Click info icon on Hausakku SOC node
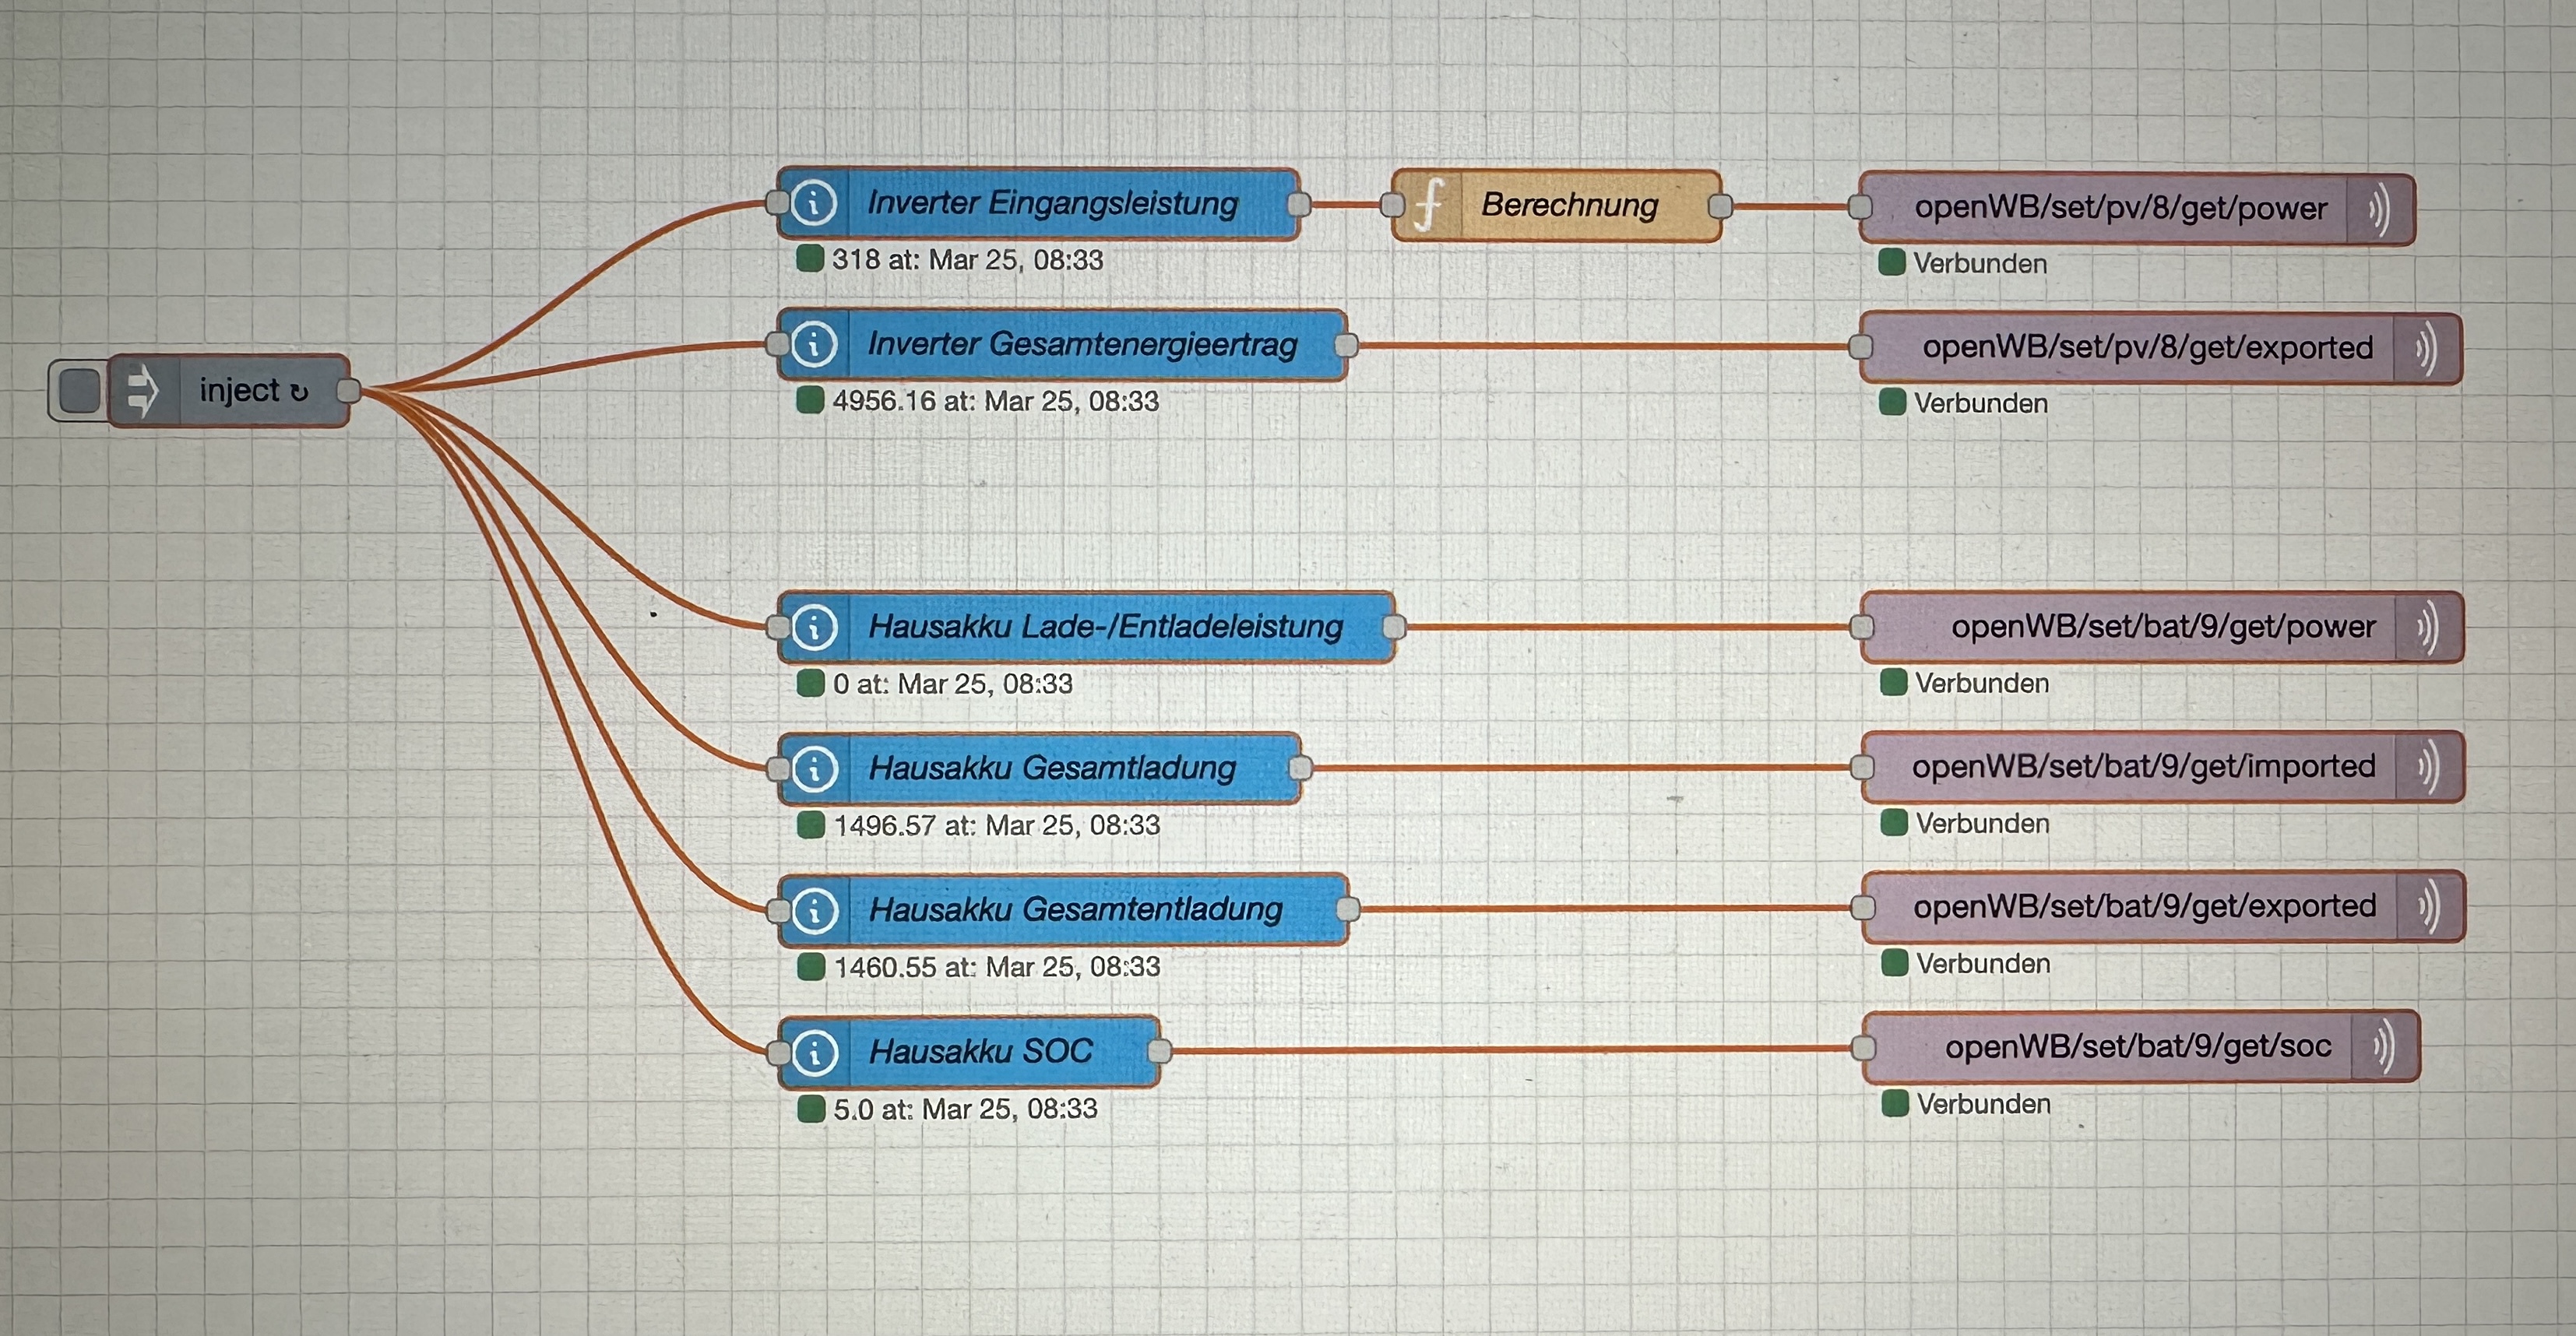2576x1336 pixels. click(815, 1052)
